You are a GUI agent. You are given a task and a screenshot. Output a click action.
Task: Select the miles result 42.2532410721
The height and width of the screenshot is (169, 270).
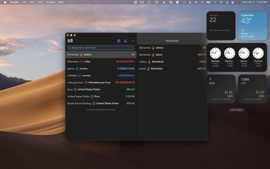(125, 61)
